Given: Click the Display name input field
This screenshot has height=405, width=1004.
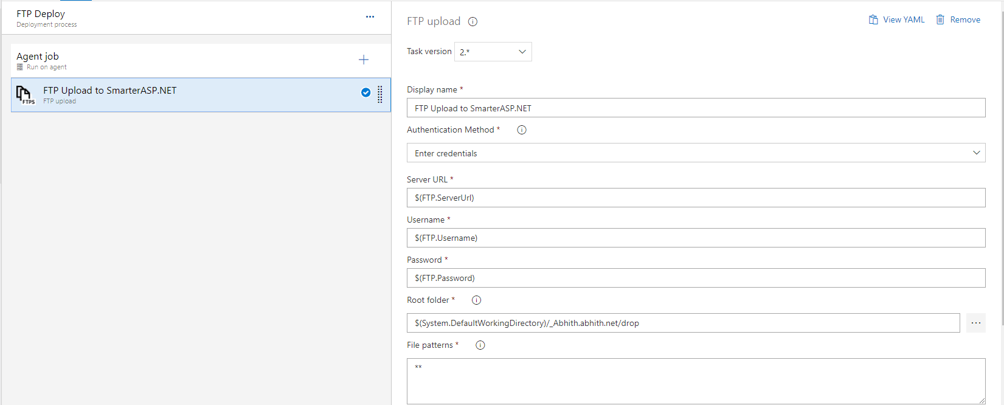Looking at the screenshot, I should (696, 108).
